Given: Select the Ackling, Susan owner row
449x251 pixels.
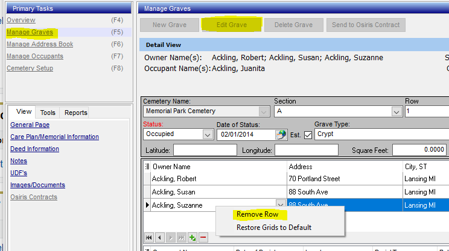Looking at the screenshot, I should click(x=219, y=192).
